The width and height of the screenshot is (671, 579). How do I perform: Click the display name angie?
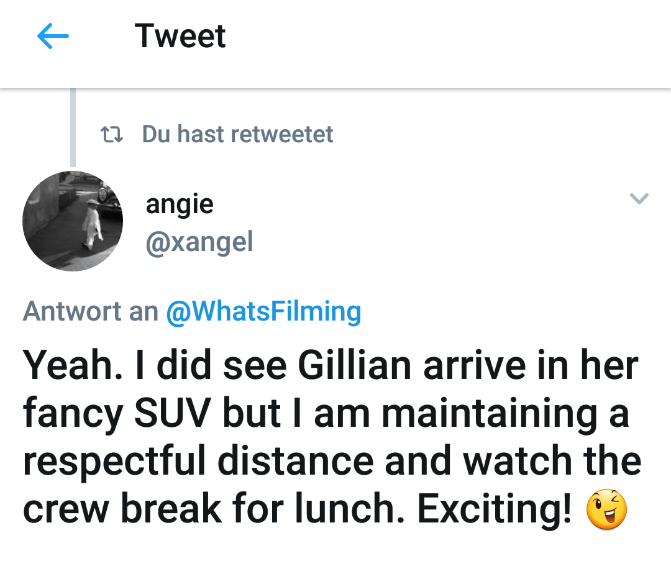(x=180, y=204)
